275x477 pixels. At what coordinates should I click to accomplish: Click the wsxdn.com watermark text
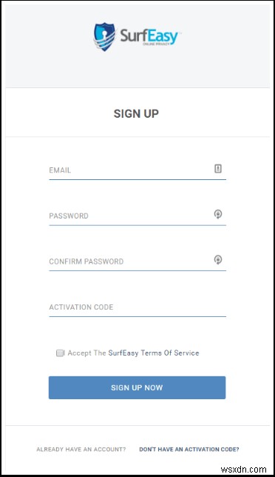(x=244, y=469)
